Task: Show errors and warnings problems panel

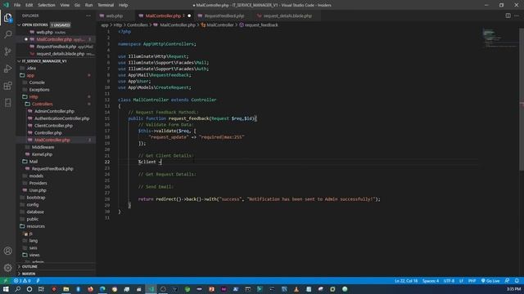Action: (x=22, y=281)
